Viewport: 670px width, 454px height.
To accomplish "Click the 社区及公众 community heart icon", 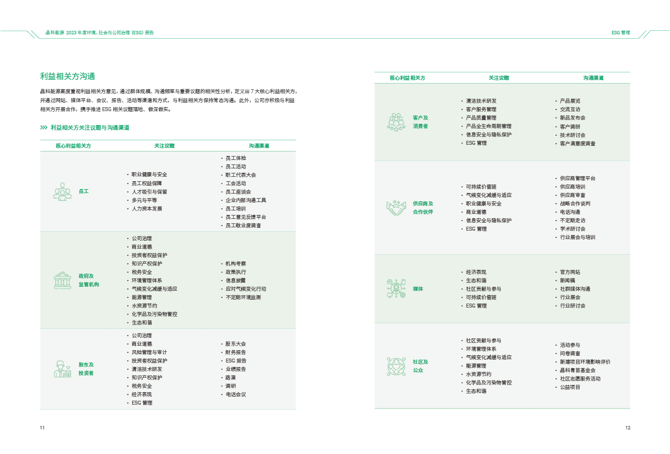I will pos(397,366).
